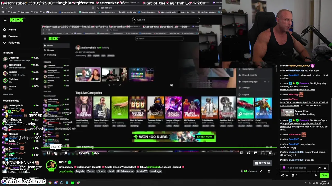Focus the Kick search field

point(166,20)
